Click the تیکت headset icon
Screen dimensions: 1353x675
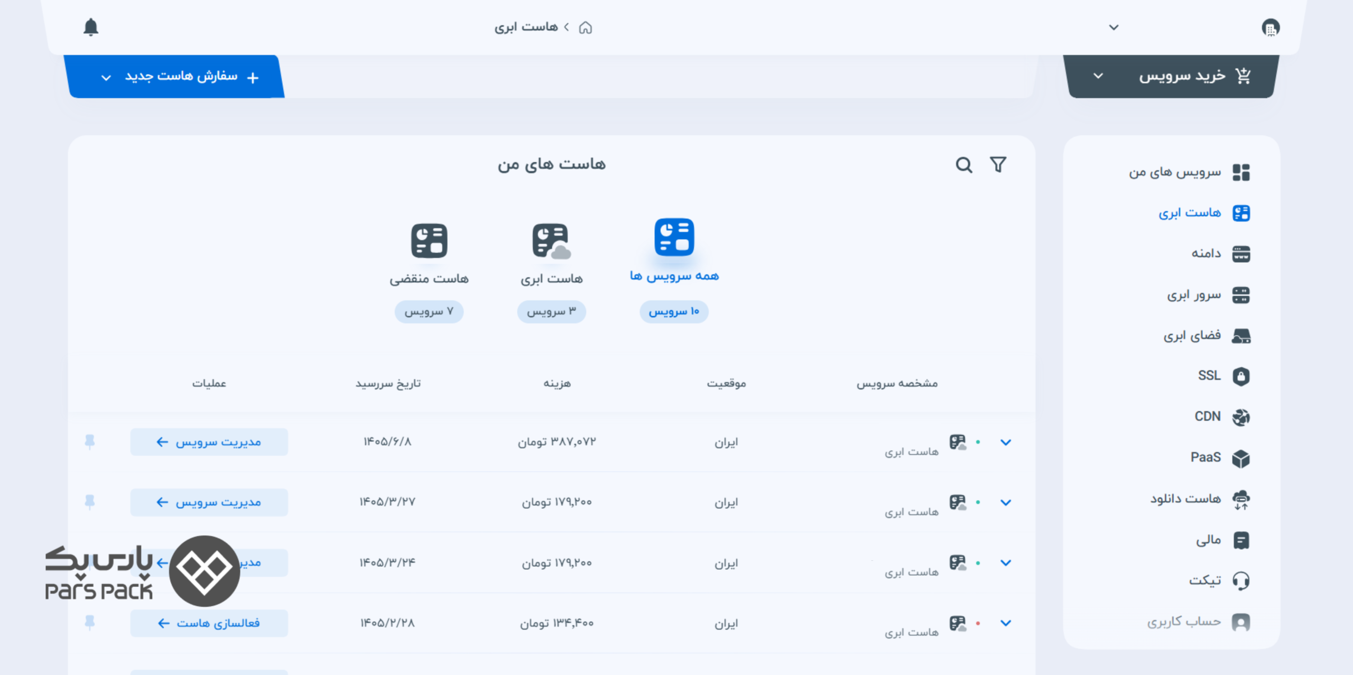point(1241,581)
